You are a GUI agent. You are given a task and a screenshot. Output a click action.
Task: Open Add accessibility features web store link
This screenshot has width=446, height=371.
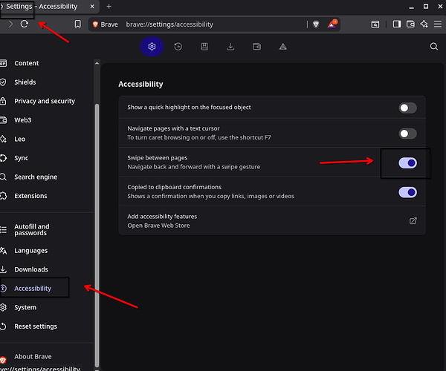413,220
